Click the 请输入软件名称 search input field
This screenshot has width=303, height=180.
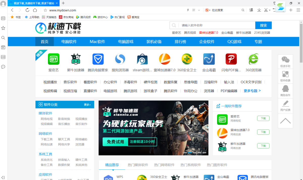tap(217, 25)
